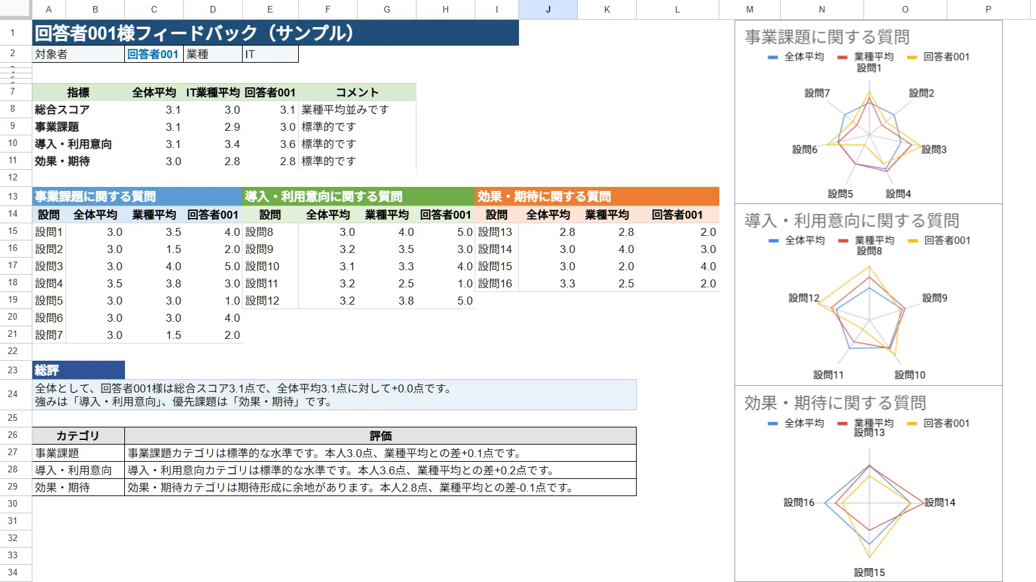Select the 設問1 cell in the table
The width and height of the screenshot is (1036, 582).
coord(49,232)
